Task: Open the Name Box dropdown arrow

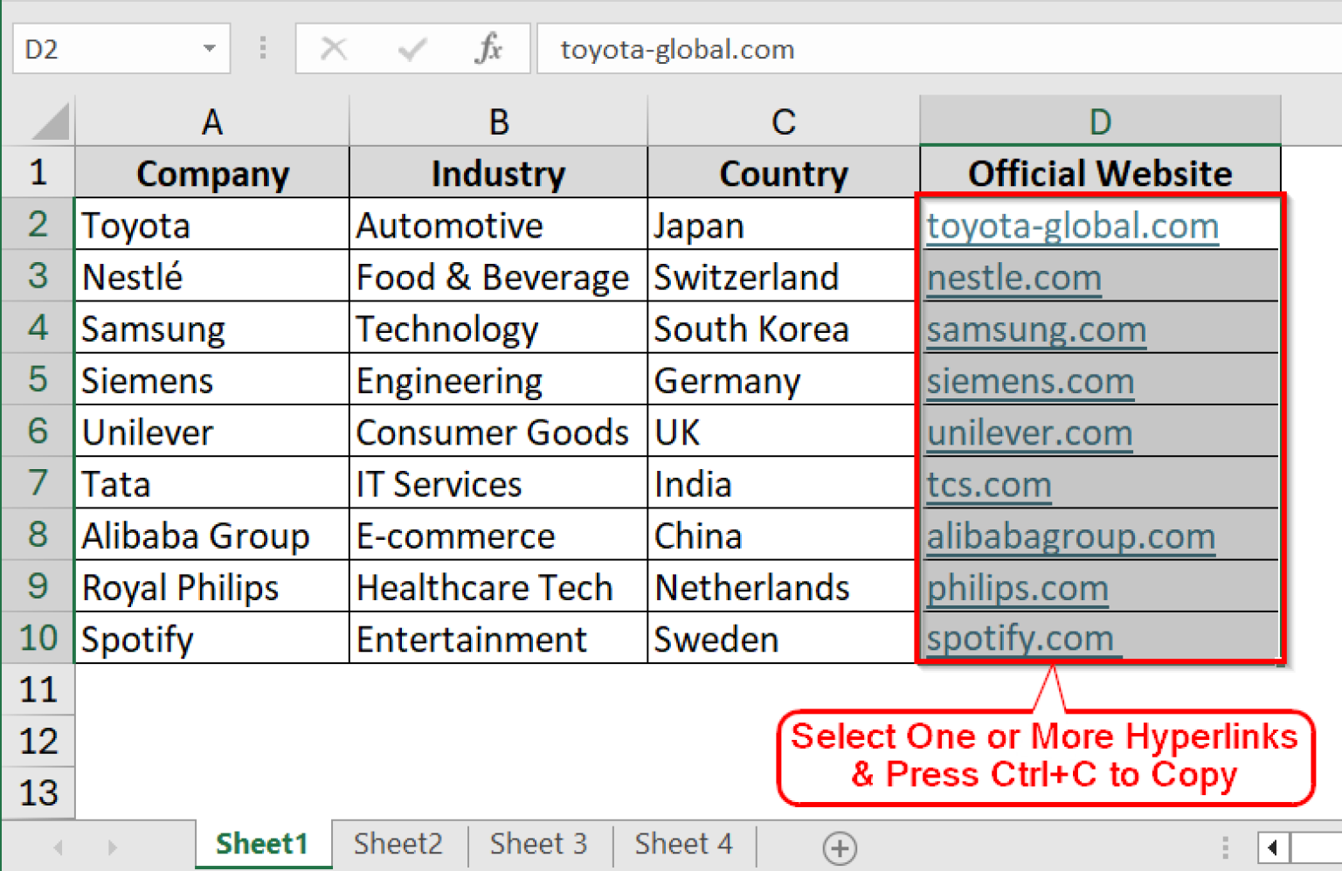Action: tap(210, 48)
